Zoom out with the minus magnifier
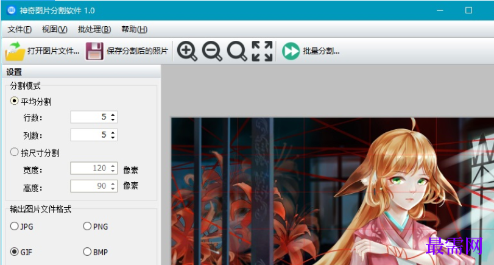Image resolution: width=494 pixels, height=265 pixels. click(212, 51)
